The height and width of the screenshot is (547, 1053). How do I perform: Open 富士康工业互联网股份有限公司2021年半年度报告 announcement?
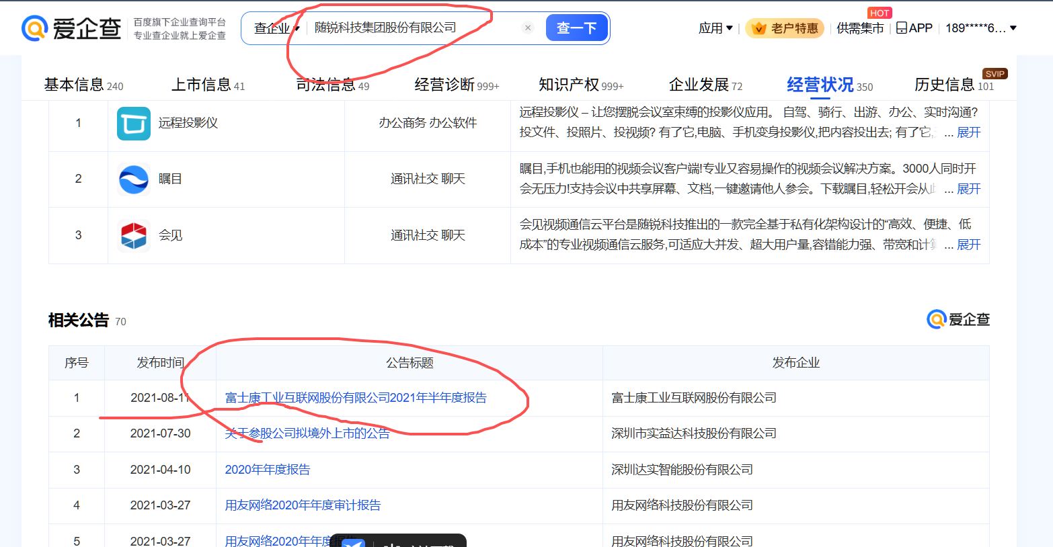point(356,398)
